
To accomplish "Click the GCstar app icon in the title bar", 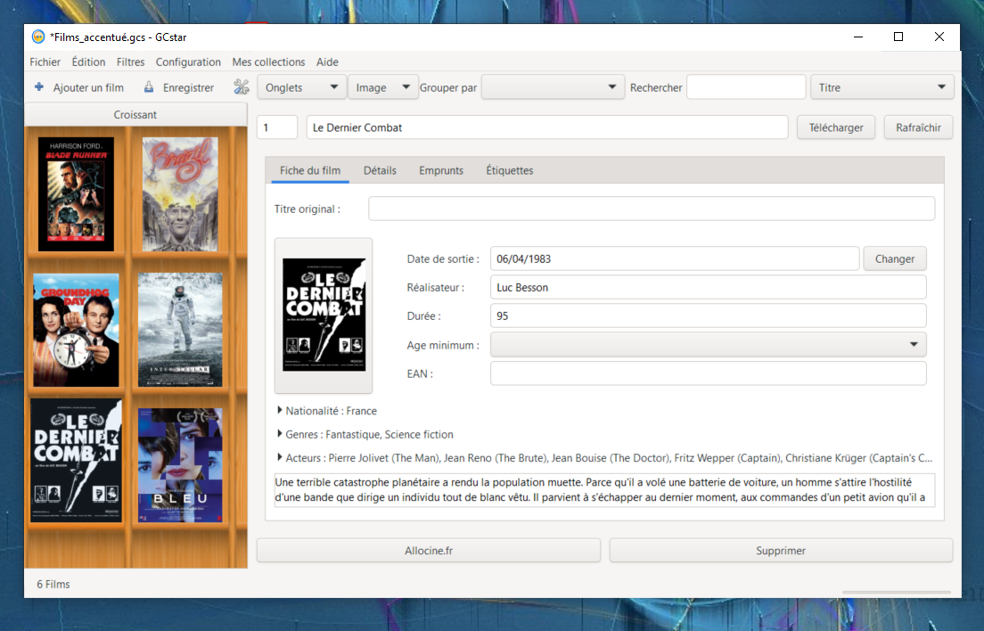I will (38, 37).
